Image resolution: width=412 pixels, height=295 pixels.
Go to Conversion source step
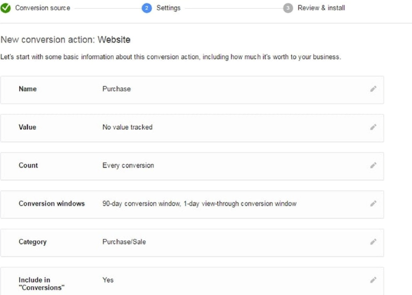point(42,8)
